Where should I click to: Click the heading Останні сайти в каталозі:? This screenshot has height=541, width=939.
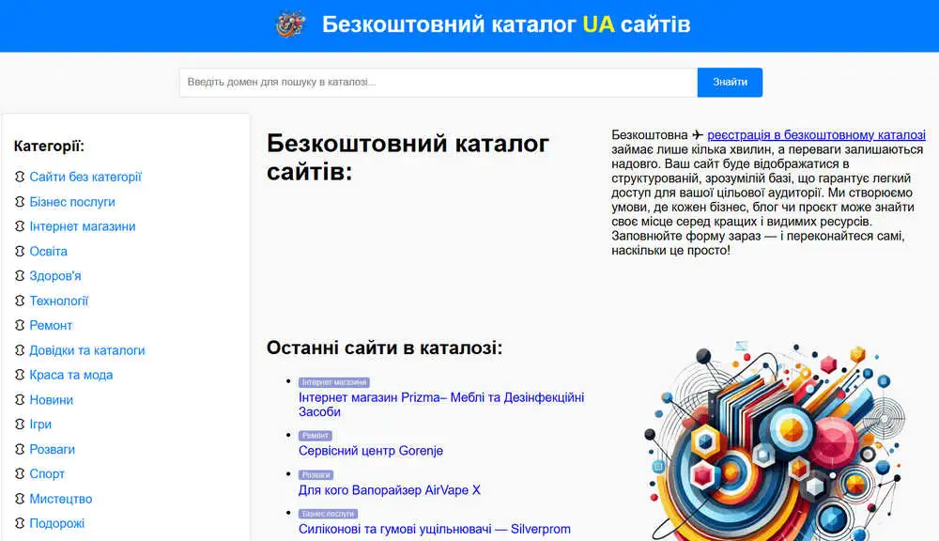[x=384, y=348]
